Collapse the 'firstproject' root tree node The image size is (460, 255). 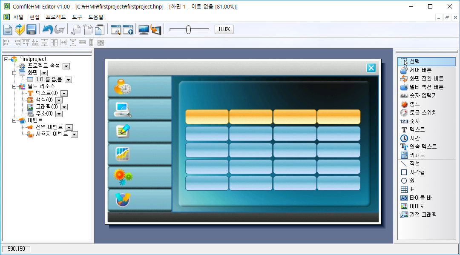pyautogui.click(x=6, y=59)
